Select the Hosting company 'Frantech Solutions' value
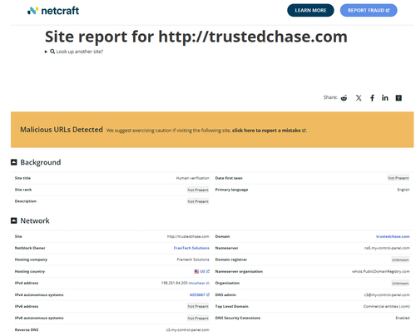The width and height of the screenshot is (416, 336). coord(193,259)
